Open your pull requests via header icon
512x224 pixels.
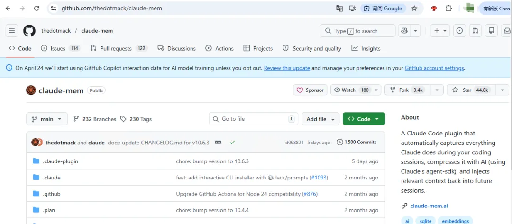pos(475,31)
